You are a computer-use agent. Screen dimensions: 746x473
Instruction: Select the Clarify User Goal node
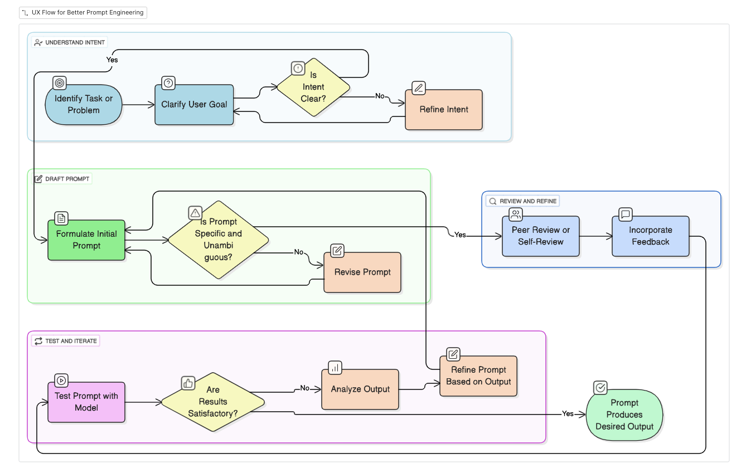(194, 105)
